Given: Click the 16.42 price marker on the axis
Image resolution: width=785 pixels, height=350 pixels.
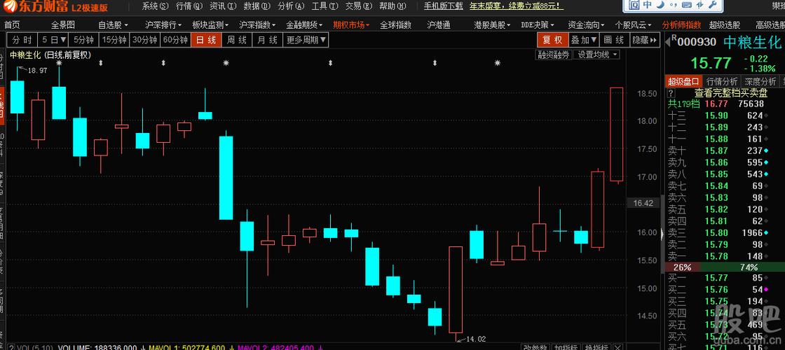Looking at the screenshot, I should [x=643, y=203].
